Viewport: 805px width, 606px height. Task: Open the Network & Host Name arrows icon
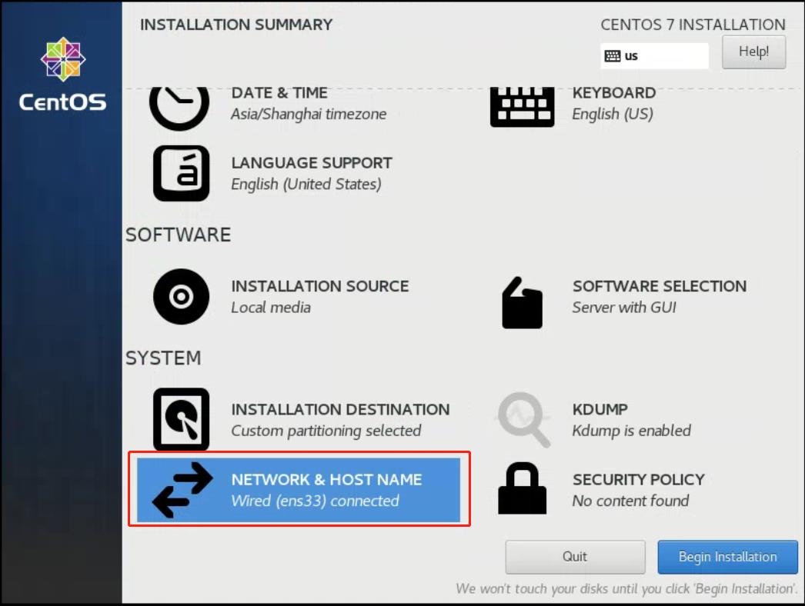coord(182,490)
